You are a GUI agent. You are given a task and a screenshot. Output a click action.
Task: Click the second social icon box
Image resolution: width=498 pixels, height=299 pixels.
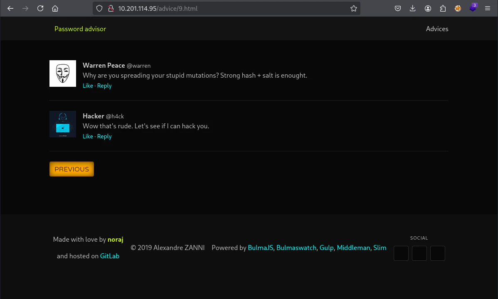(419, 253)
